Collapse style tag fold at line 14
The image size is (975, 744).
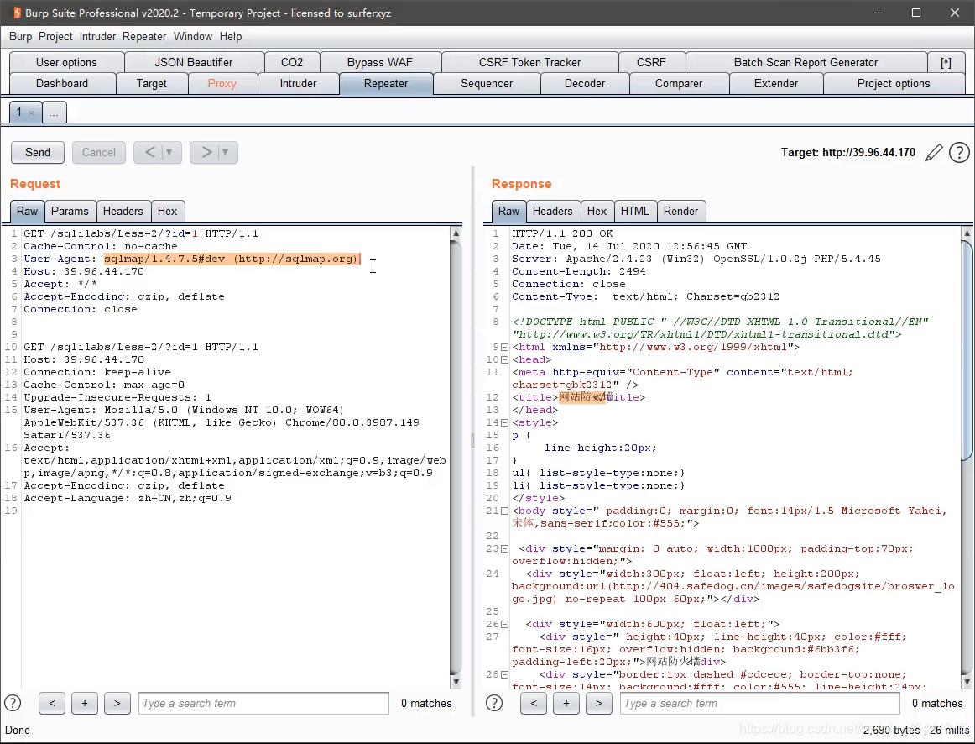tap(504, 422)
